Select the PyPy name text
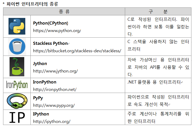The width and height of the screenshot is (194, 127). [x=38, y=98]
